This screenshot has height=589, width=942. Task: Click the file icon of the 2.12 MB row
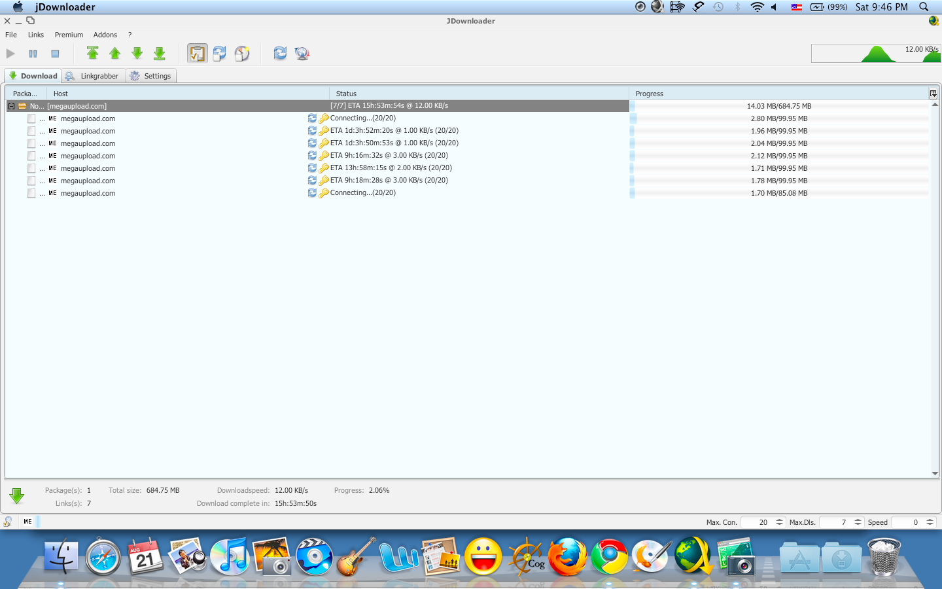(x=31, y=156)
